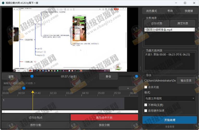
Task: Show the 快捷键 shortcuts list
Action: [189, 11]
